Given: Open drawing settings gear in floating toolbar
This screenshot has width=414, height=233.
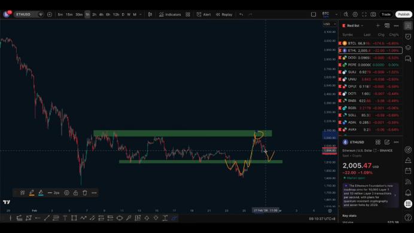Looking at the screenshot, I should point(66,193).
